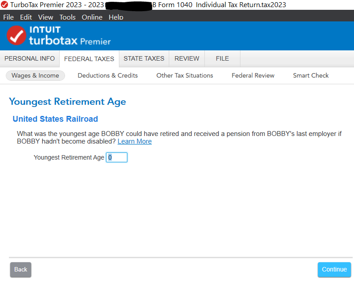The width and height of the screenshot is (354, 288).
Task: Switch to the FILE tab
Action: [x=222, y=59]
